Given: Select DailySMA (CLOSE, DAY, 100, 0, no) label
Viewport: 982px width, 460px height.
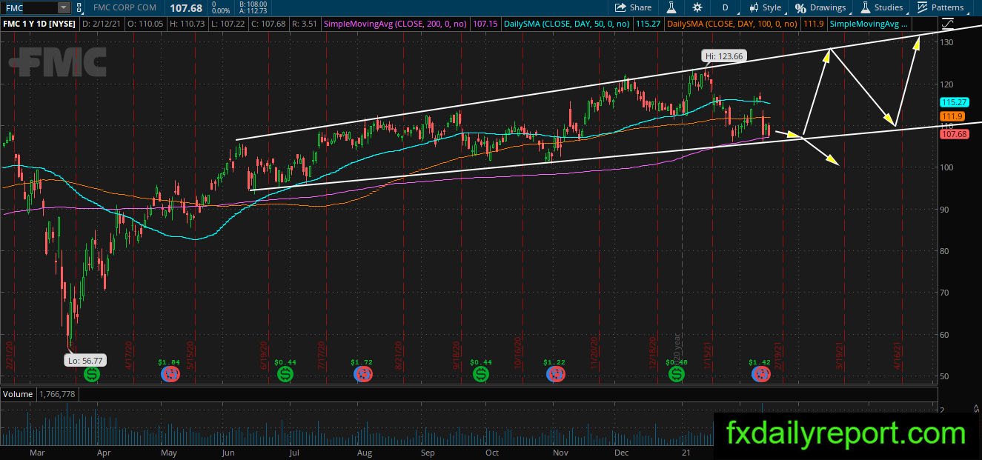Looking at the screenshot, I should pos(732,24).
